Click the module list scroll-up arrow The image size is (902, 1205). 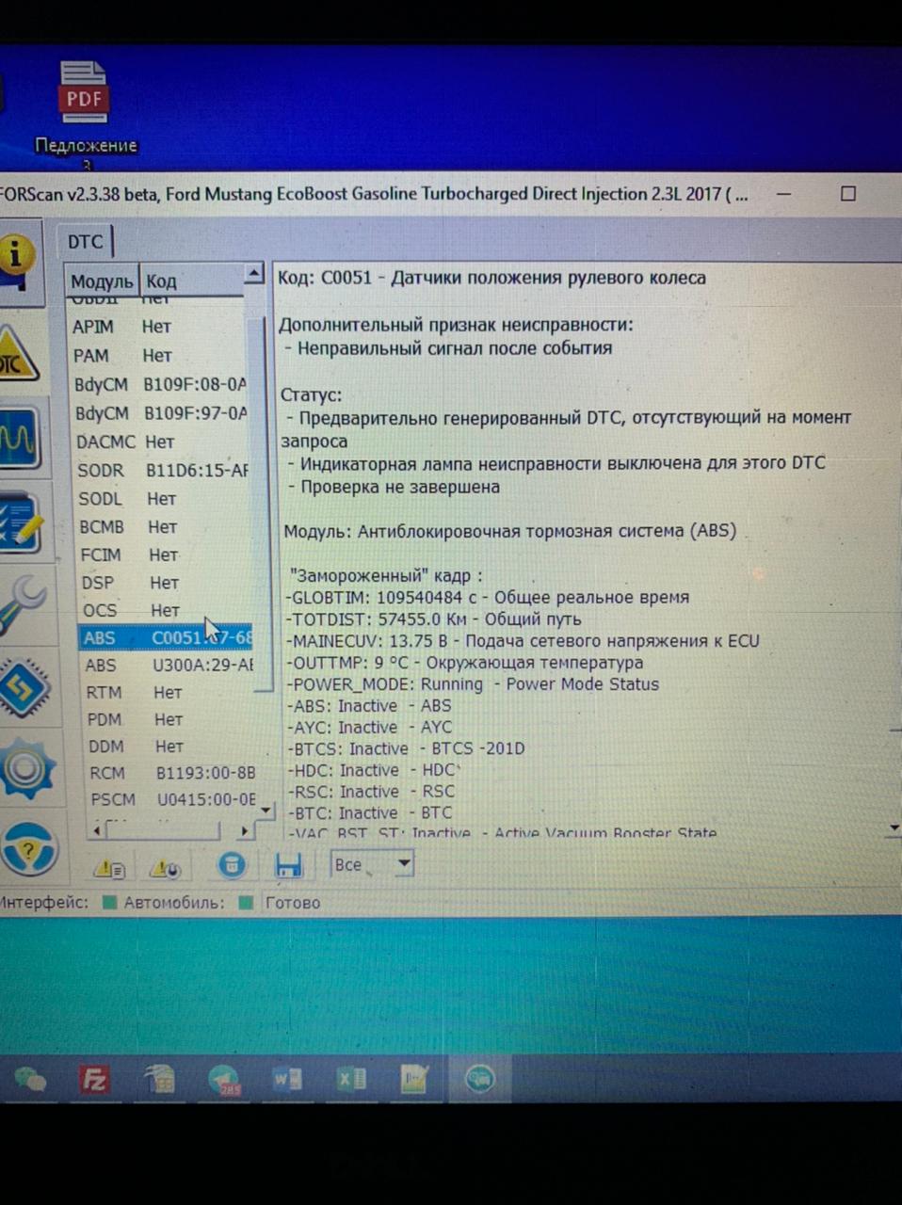[253, 274]
